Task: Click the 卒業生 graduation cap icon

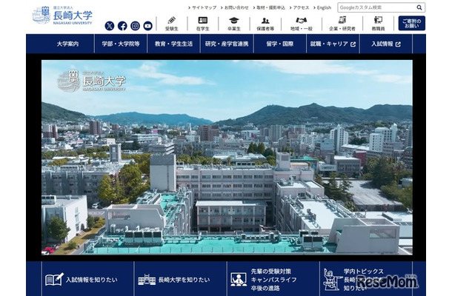Action: 234,20
